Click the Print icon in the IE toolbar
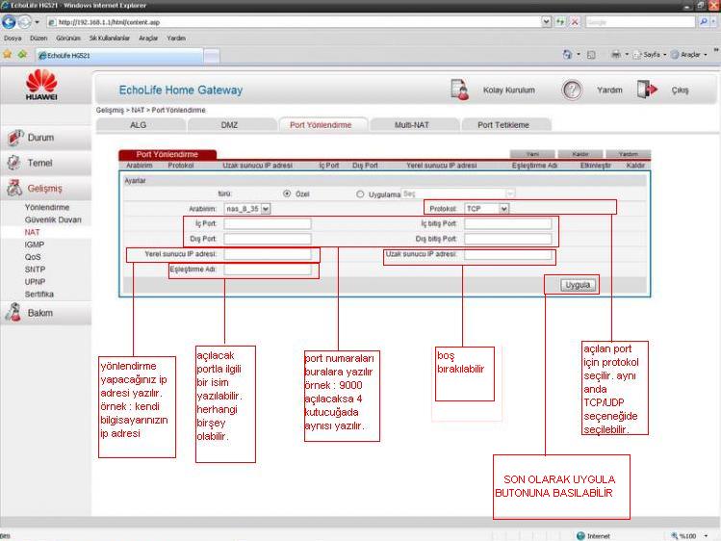 (616, 55)
